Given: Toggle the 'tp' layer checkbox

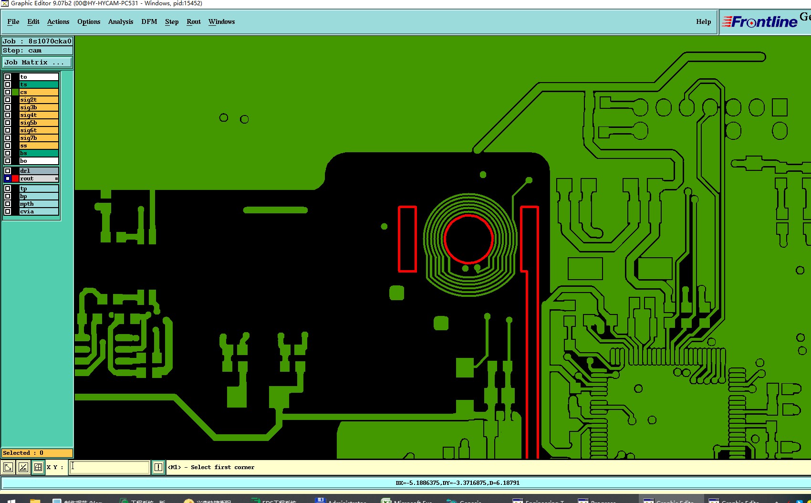Looking at the screenshot, I should [8, 189].
